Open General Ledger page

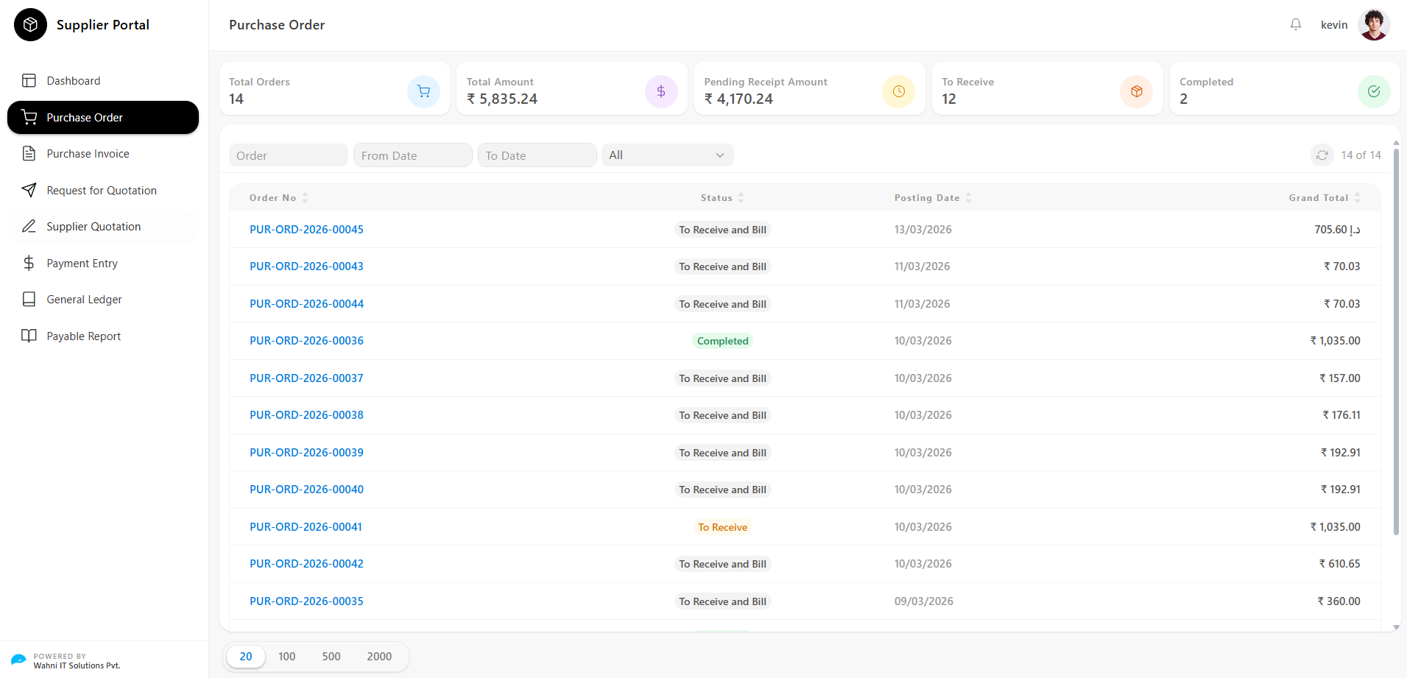pos(103,300)
